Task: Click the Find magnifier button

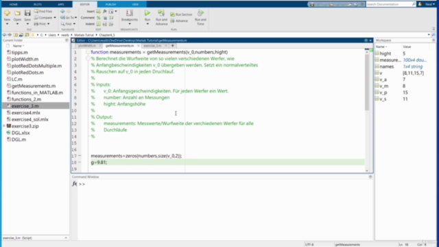Action: coord(67,24)
